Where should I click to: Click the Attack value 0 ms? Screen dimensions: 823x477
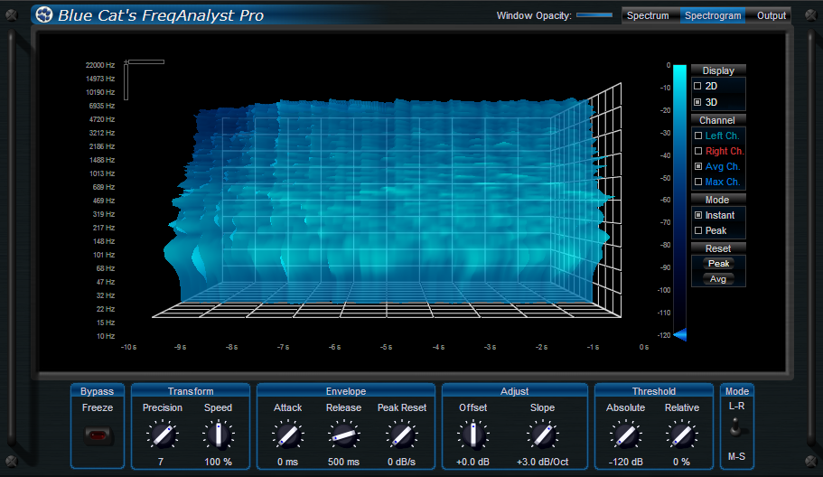pos(287,462)
